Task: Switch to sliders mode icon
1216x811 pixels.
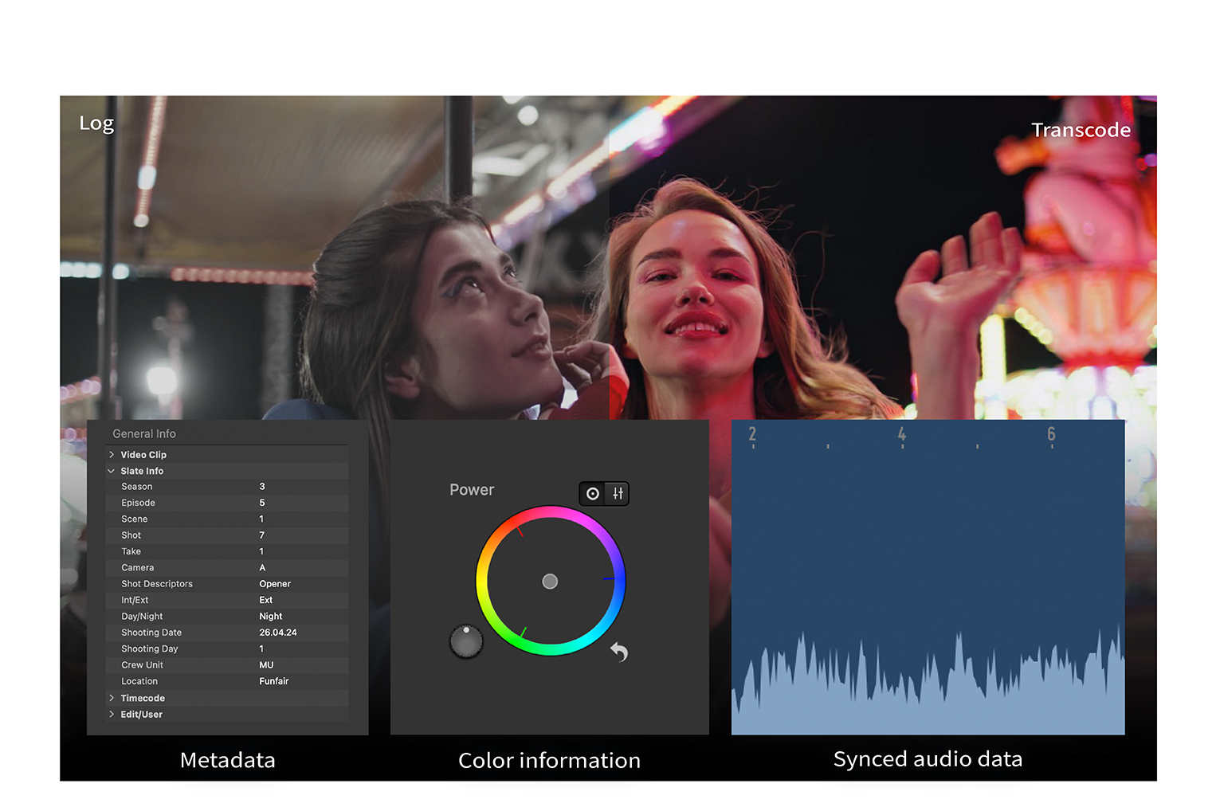Action: 618,494
